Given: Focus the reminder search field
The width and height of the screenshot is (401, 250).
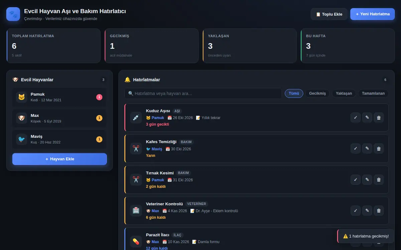Looking at the screenshot, I should pyautogui.click(x=203, y=93).
